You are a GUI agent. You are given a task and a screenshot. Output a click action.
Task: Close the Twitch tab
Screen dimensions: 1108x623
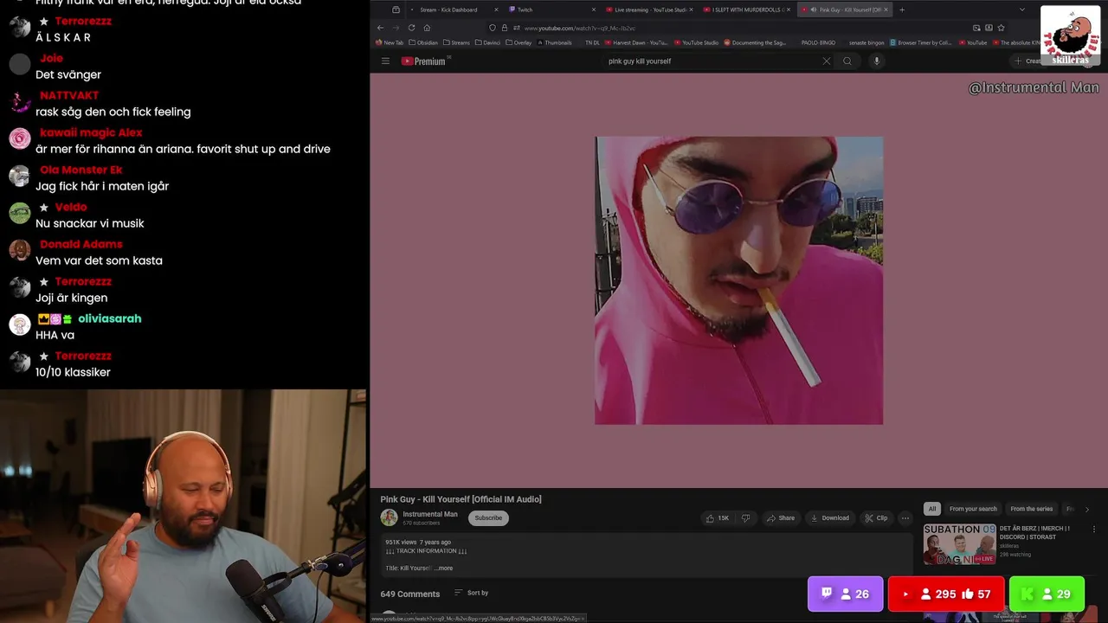(594, 10)
